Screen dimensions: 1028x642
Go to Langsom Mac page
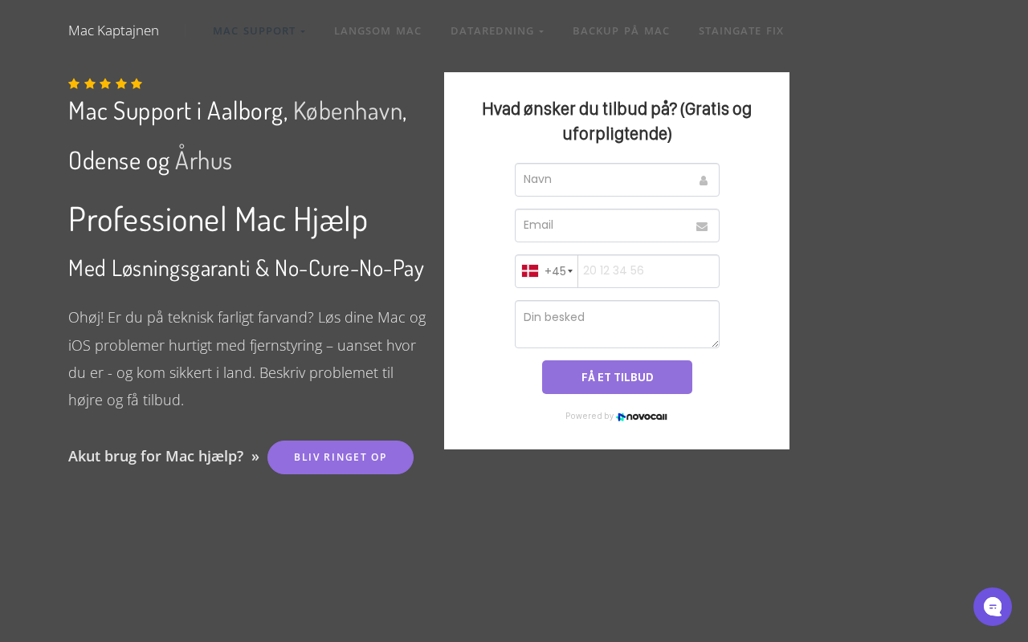coord(377,31)
